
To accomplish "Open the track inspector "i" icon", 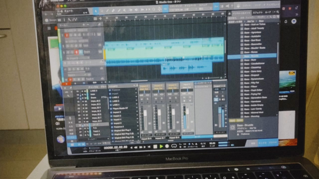I will [x=64, y=20].
